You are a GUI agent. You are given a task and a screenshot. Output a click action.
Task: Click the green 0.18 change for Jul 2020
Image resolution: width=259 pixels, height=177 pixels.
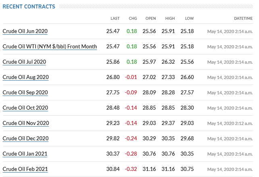point(132,62)
